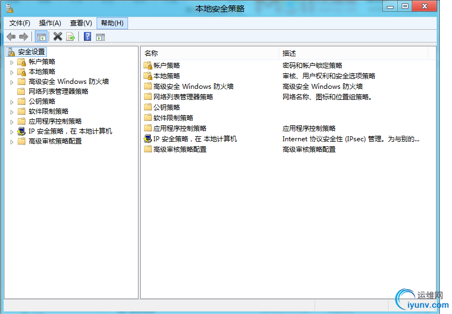Image resolution: width=452 pixels, height=314 pixels.
Task: Click the 本地策略 folder icon in list pane
Action: click(x=148, y=76)
